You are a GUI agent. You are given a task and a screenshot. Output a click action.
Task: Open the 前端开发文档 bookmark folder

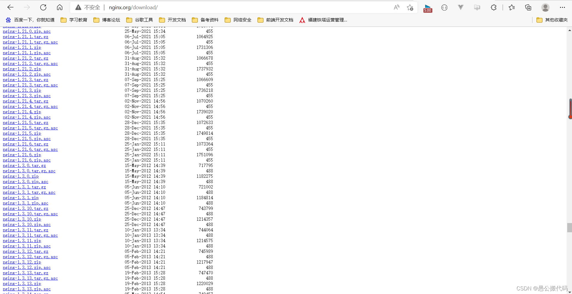pos(275,20)
